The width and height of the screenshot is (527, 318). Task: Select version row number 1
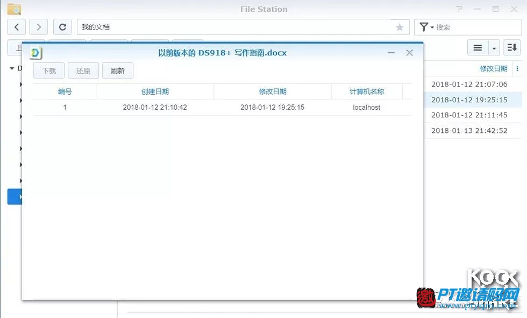pos(223,107)
